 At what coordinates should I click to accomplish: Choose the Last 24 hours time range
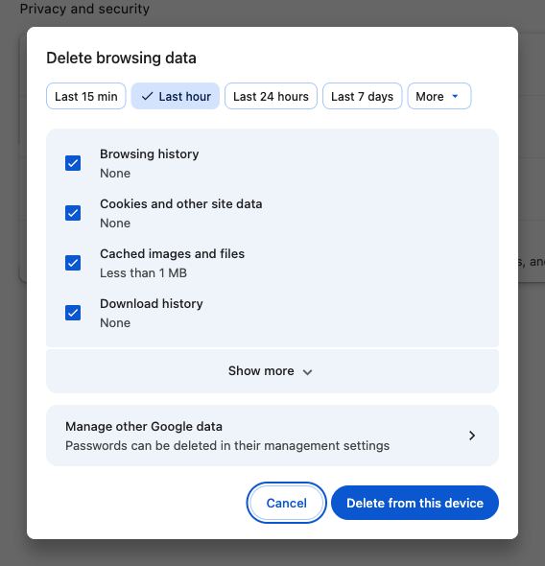pos(271,96)
